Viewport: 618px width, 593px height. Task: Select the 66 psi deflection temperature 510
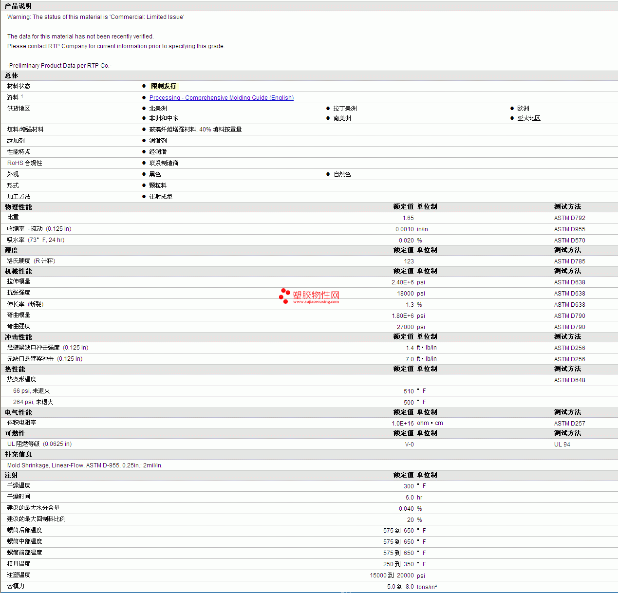(409, 391)
